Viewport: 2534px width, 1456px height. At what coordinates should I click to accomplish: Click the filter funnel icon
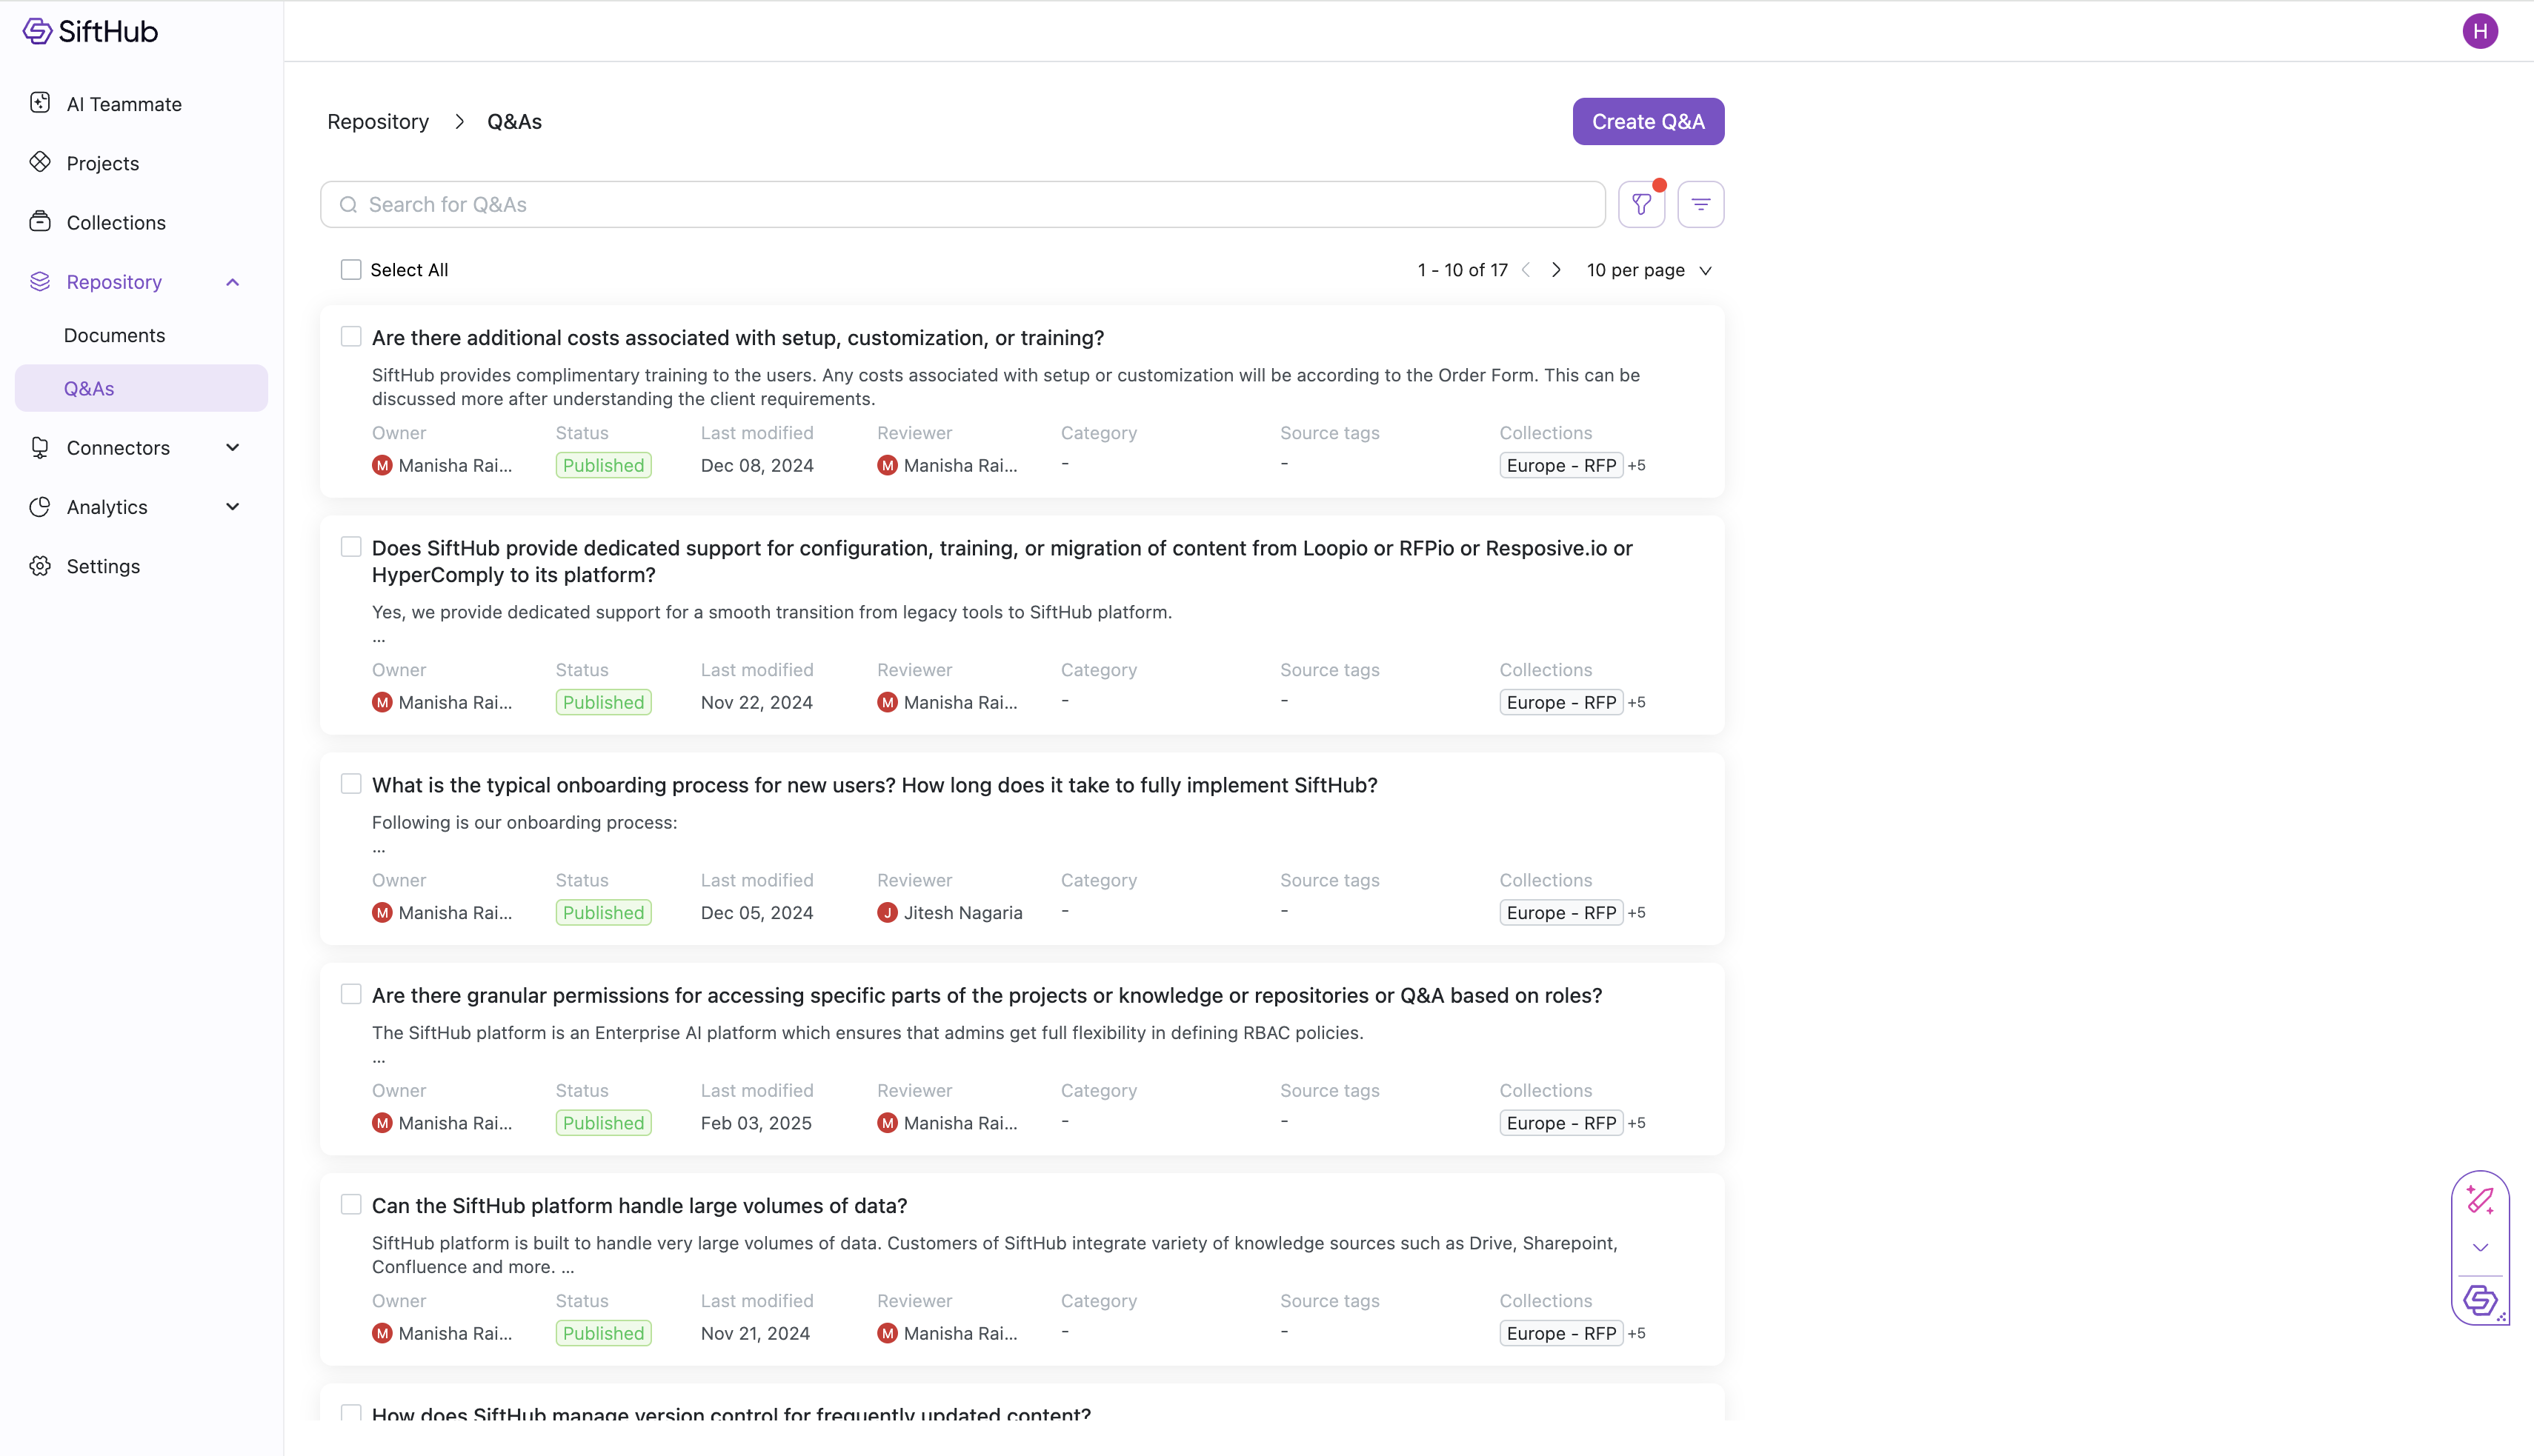pos(1640,204)
